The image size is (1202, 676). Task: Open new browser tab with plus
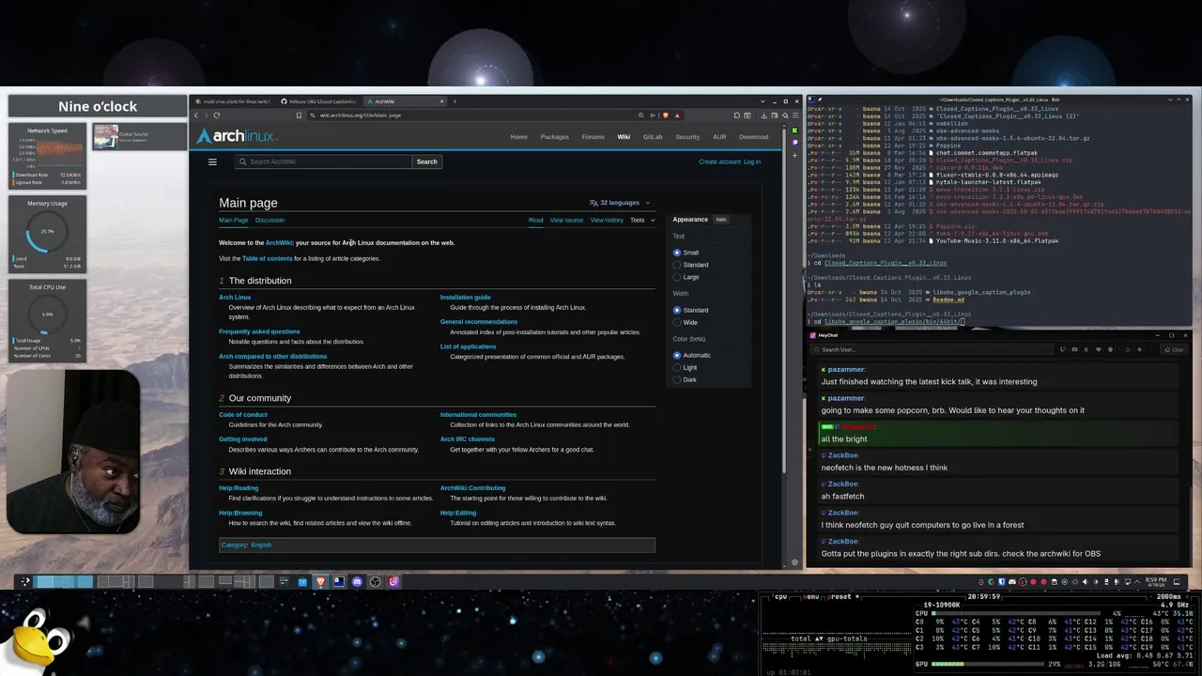[x=455, y=101]
